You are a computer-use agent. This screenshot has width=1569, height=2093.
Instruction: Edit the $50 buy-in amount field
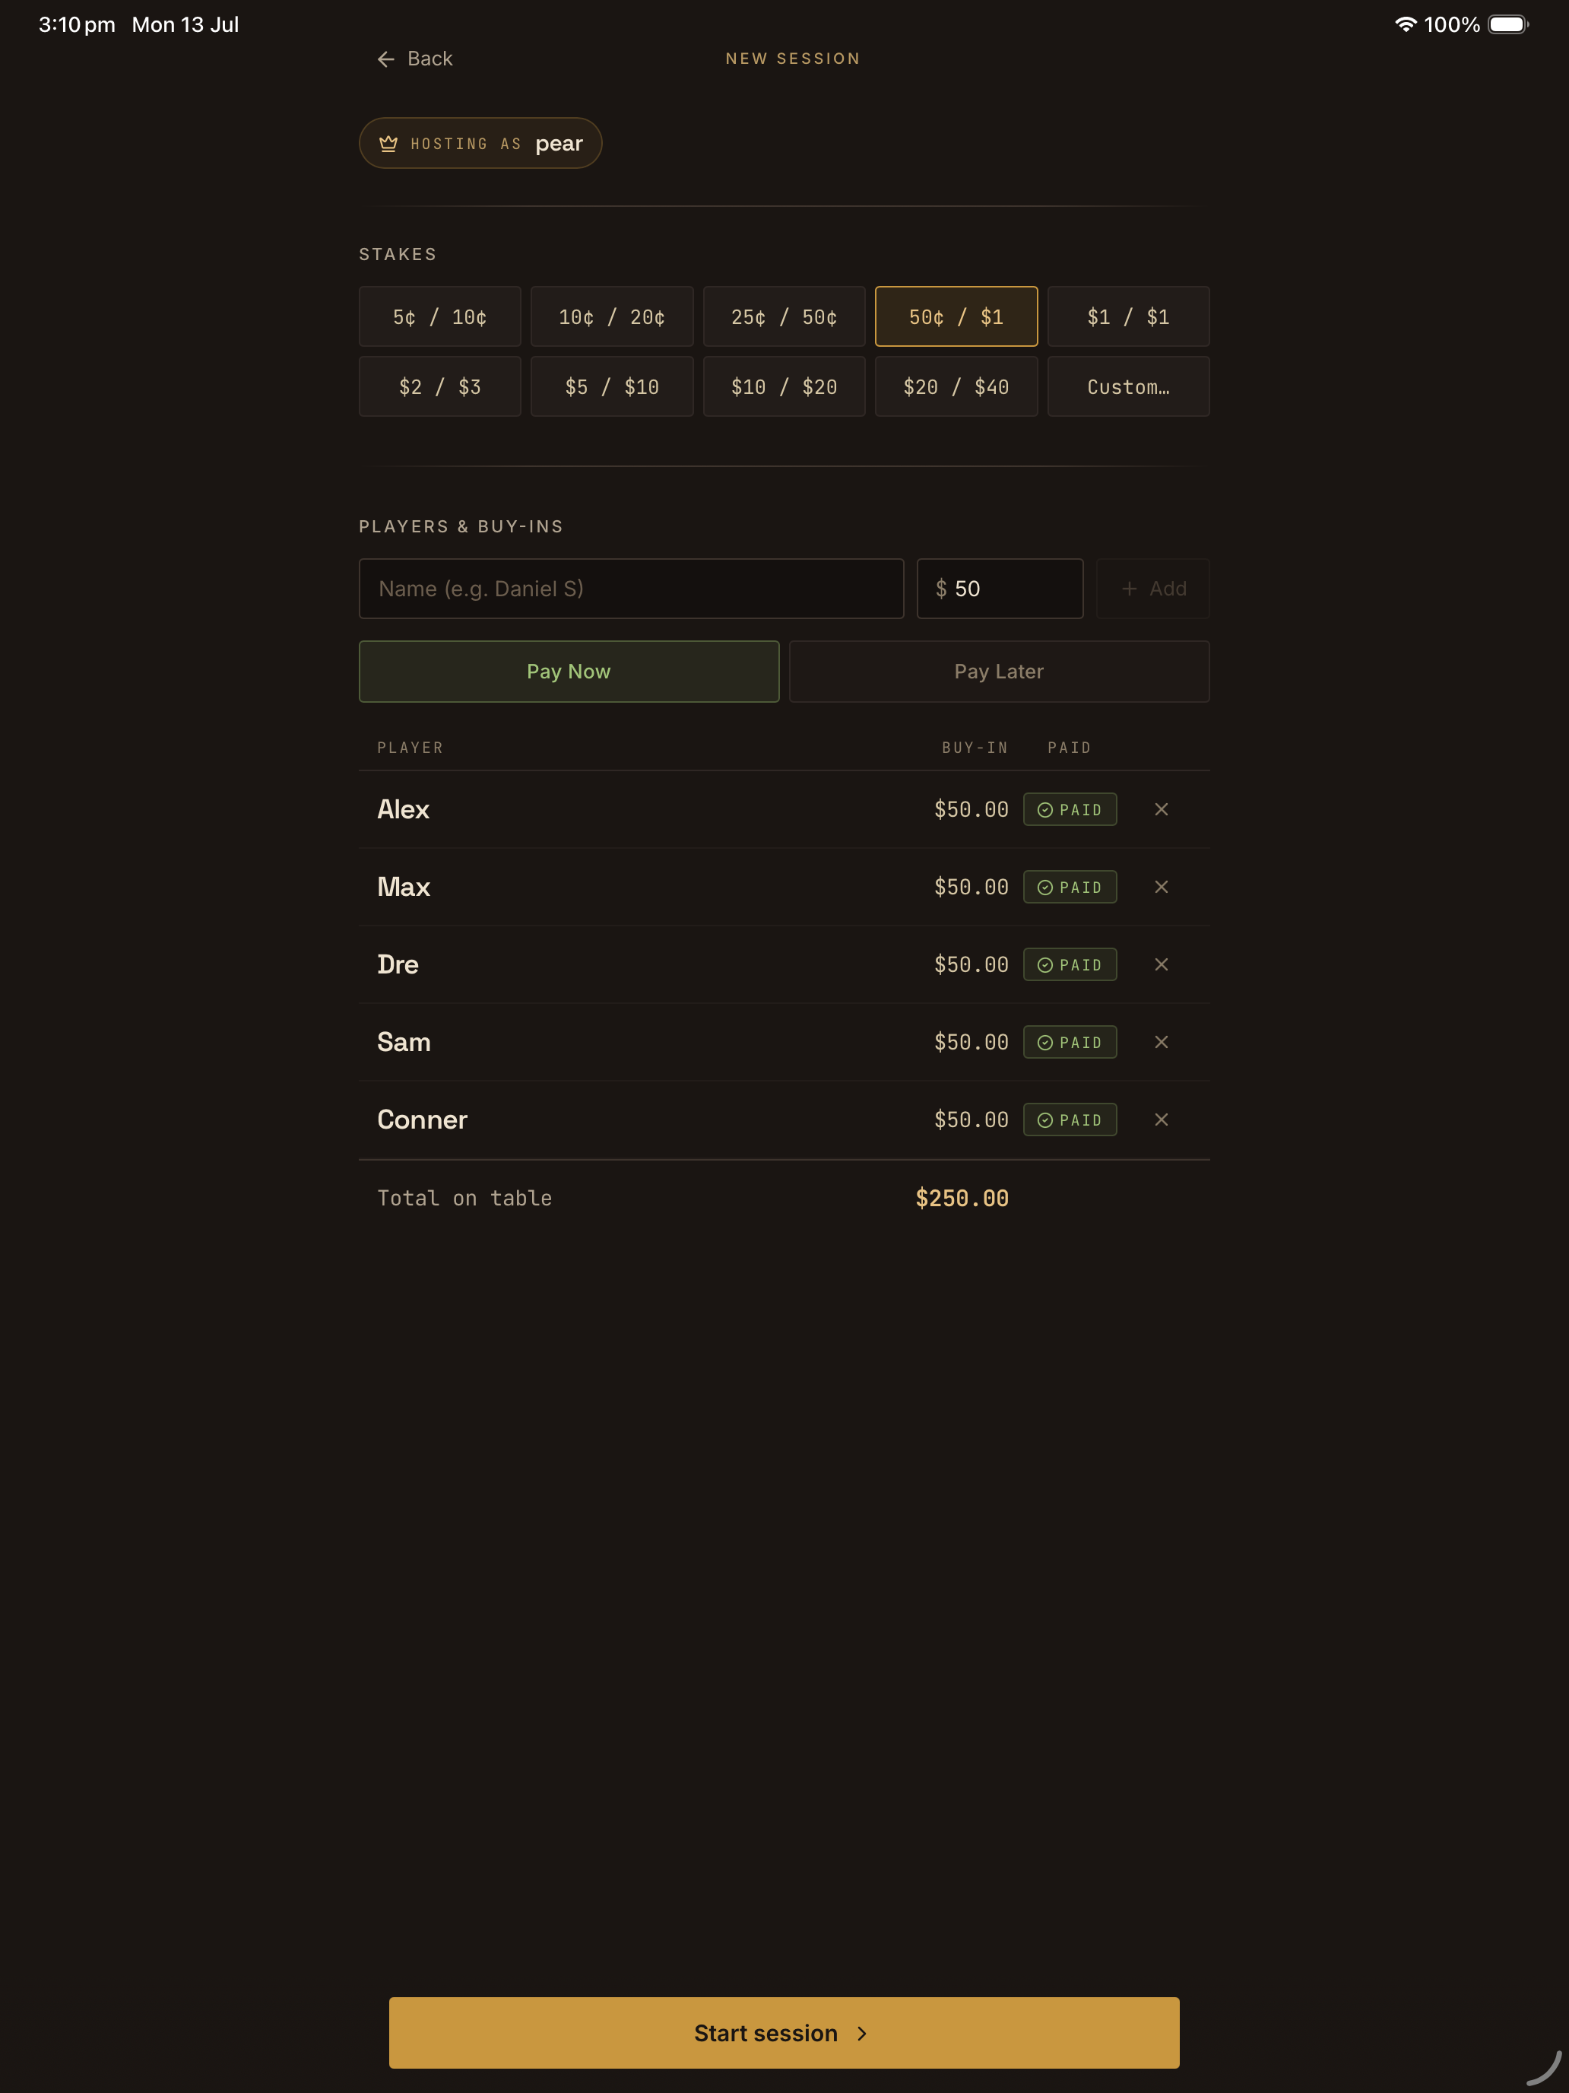[x=1000, y=589]
